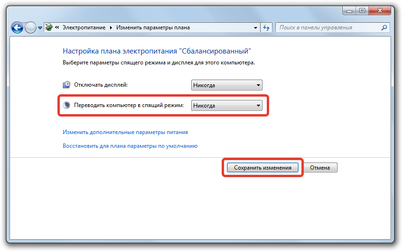This screenshot has width=403, height=252.
Task: Open the recent pages dropdown arrow
Action: [x=40, y=27]
